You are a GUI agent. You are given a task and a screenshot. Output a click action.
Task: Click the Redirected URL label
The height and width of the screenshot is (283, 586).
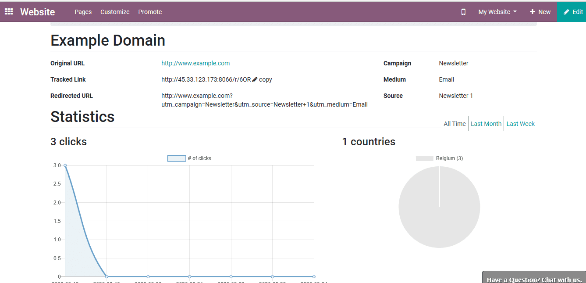71,96
